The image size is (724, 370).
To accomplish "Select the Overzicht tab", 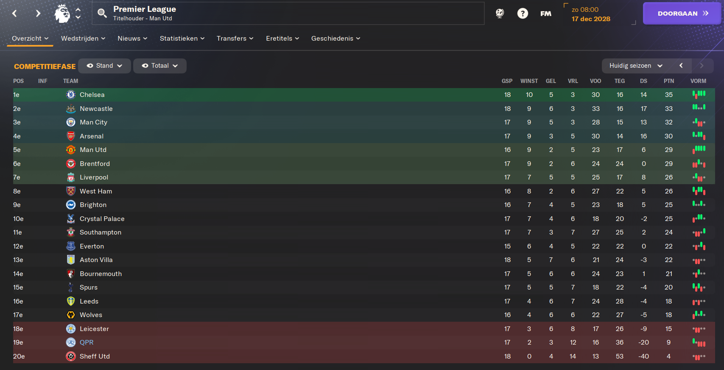I will (30, 39).
